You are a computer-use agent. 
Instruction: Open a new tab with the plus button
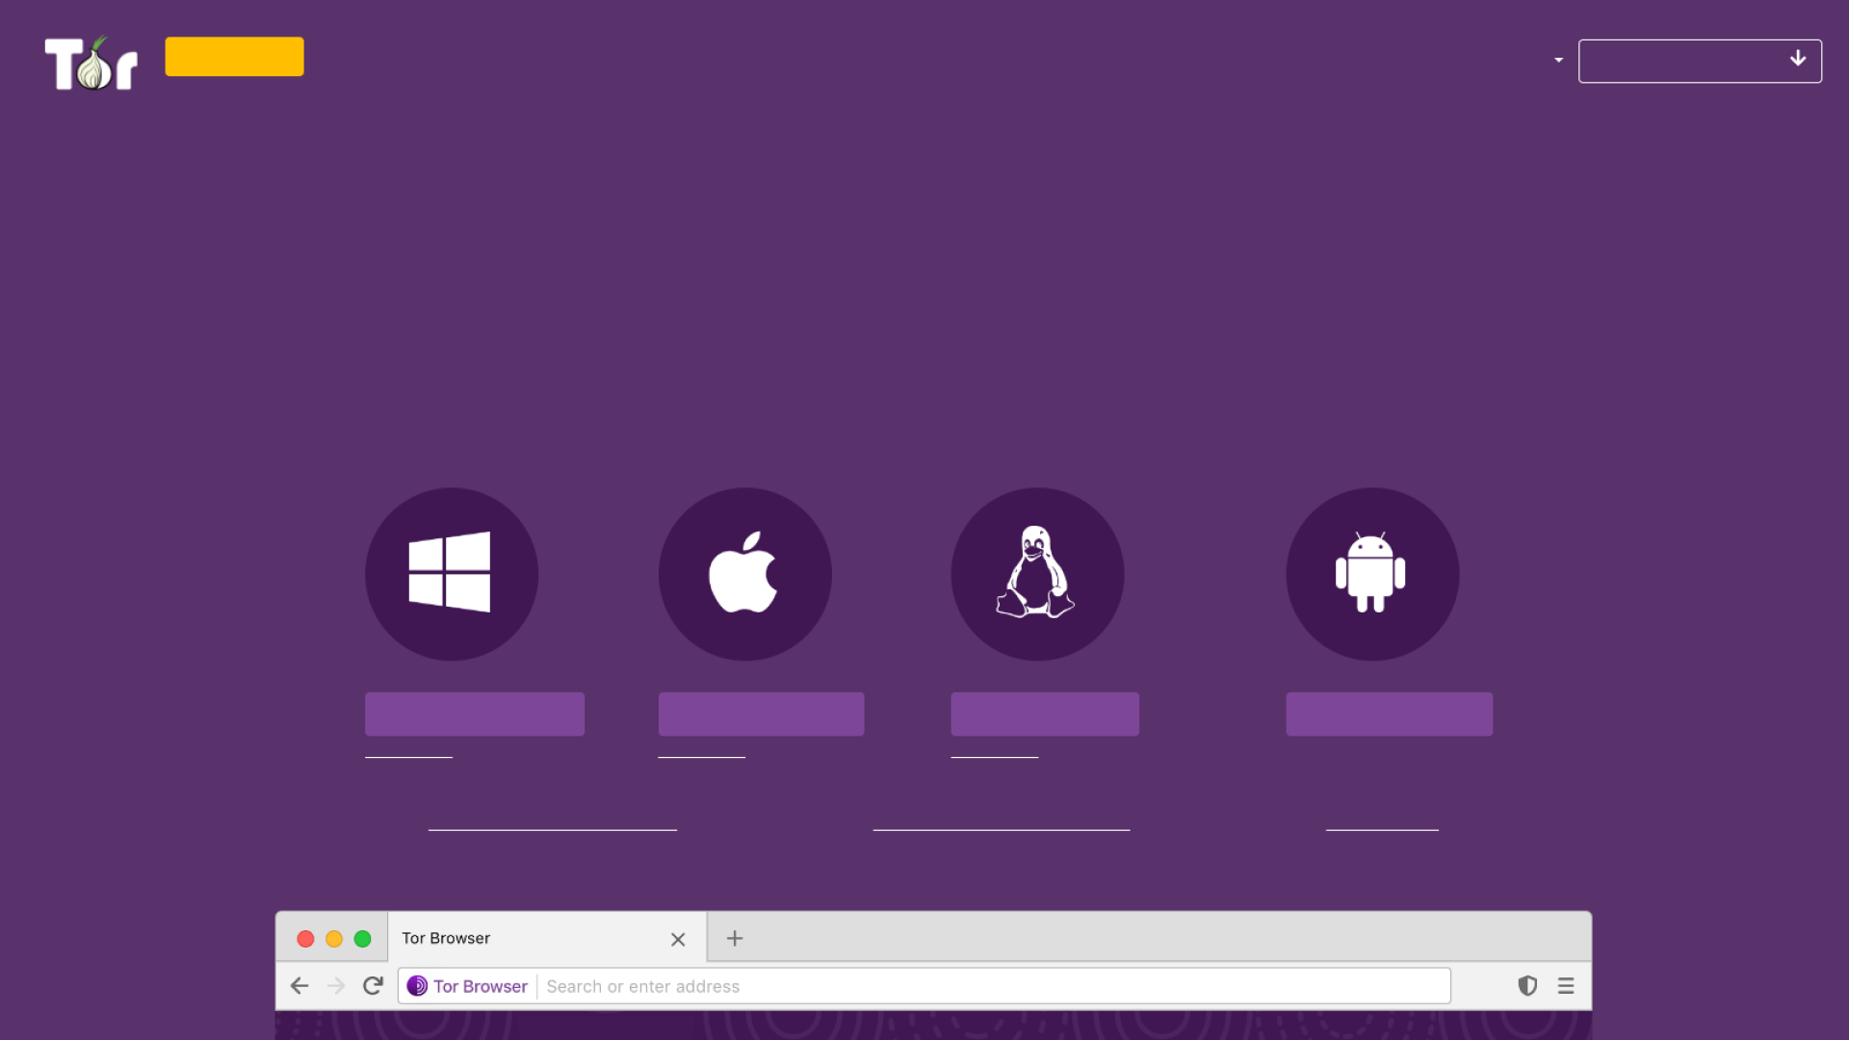(735, 938)
